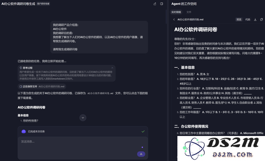
Task: Click the 一、基本信息 section heading
Action: [x=184, y=68]
